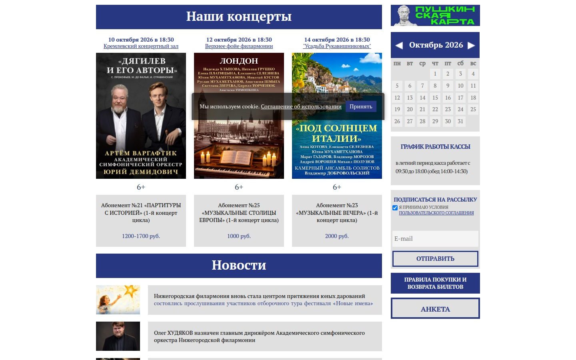
Task: Open news about юных дарований
Action: [x=265, y=300]
